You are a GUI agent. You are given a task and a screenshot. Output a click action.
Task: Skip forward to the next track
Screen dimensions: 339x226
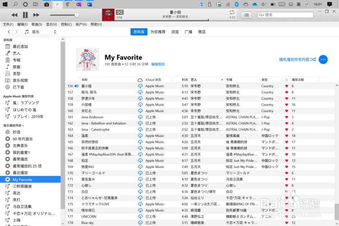(x=36, y=15)
